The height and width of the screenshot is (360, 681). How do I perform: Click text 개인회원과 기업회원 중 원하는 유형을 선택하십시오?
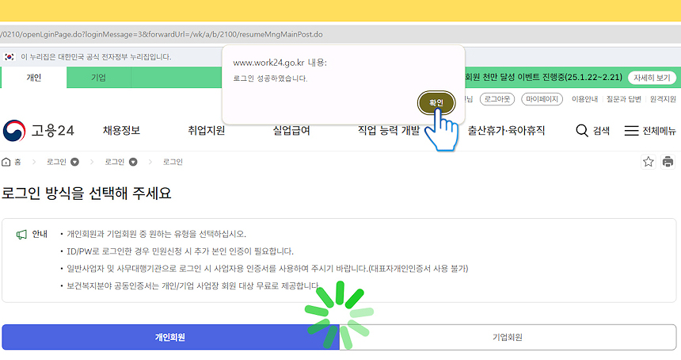(156, 234)
